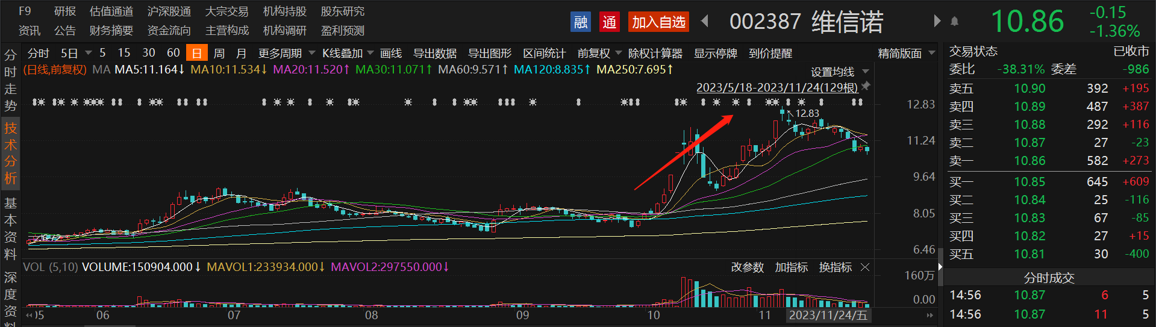
Task: Click the 融 margin trading badge
Action: 581,22
